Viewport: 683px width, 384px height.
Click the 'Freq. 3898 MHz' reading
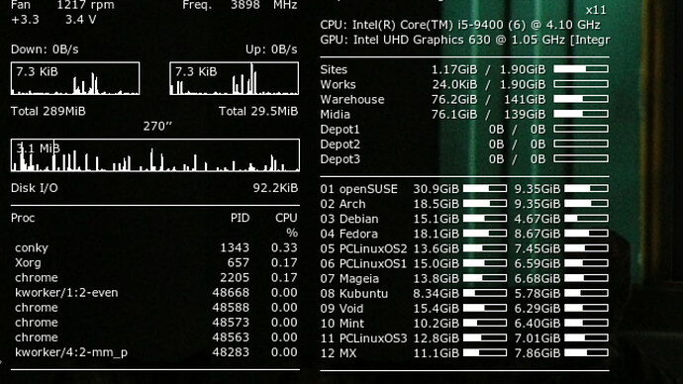tap(240, 5)
